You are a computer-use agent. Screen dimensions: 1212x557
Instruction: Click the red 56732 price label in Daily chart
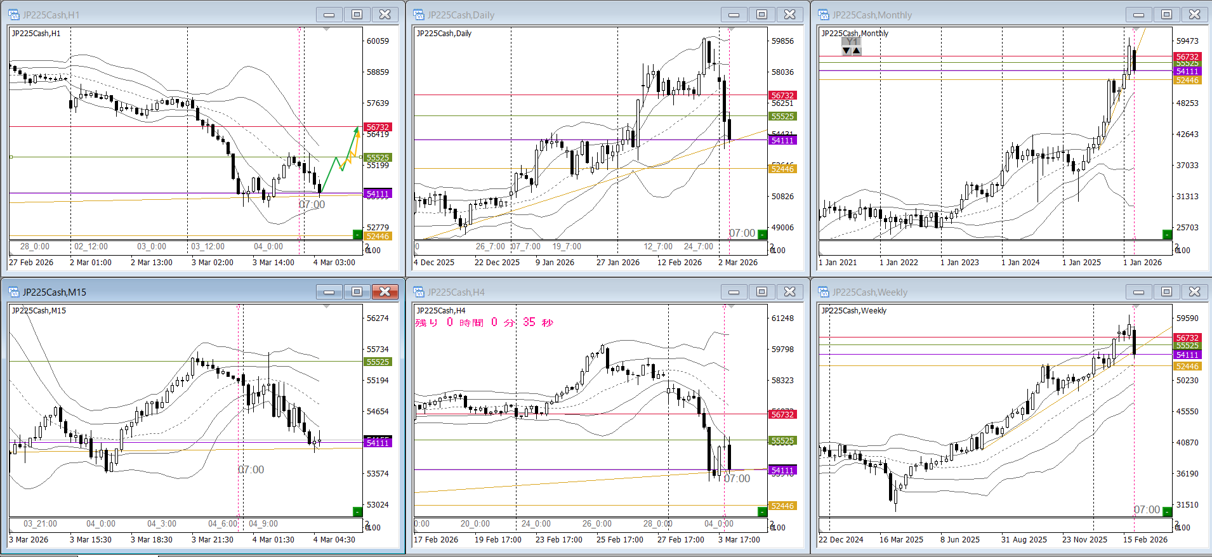(782, 95)
